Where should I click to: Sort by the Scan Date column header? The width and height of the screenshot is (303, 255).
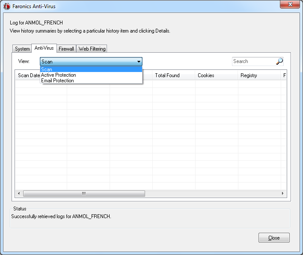[x=28, y=75]
